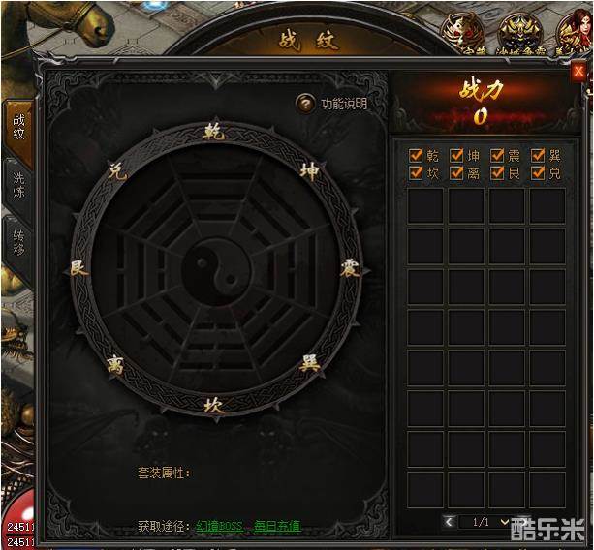Viewport: 594px width, 550px height.
Task: Select the 震 trigram on the wheel
Action: pos(350,269)
